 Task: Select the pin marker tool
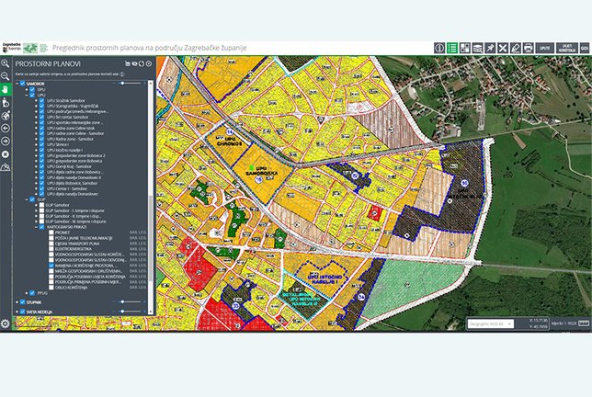[x=491, y=48]
